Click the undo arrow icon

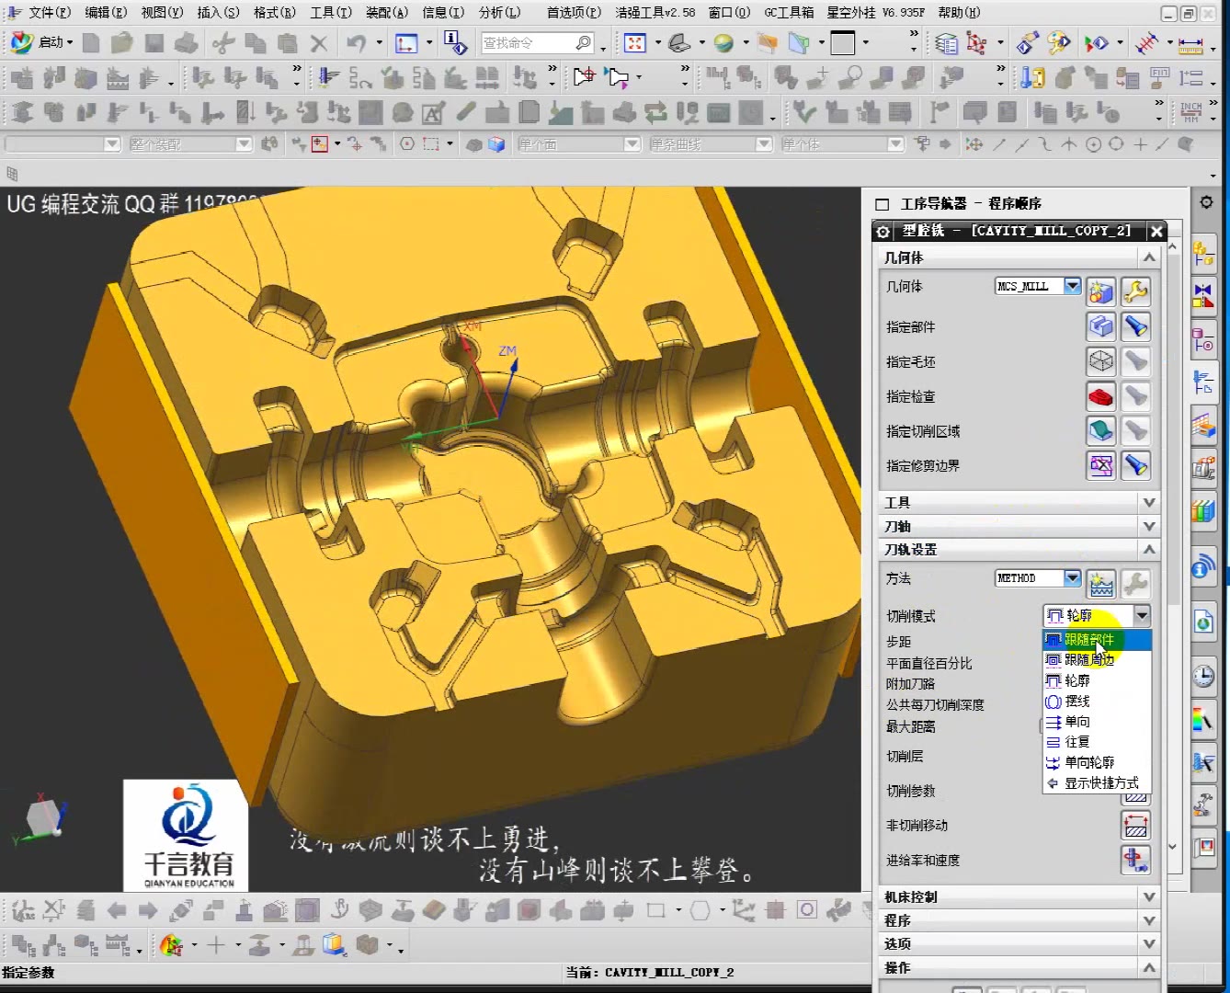pos(357,43)
